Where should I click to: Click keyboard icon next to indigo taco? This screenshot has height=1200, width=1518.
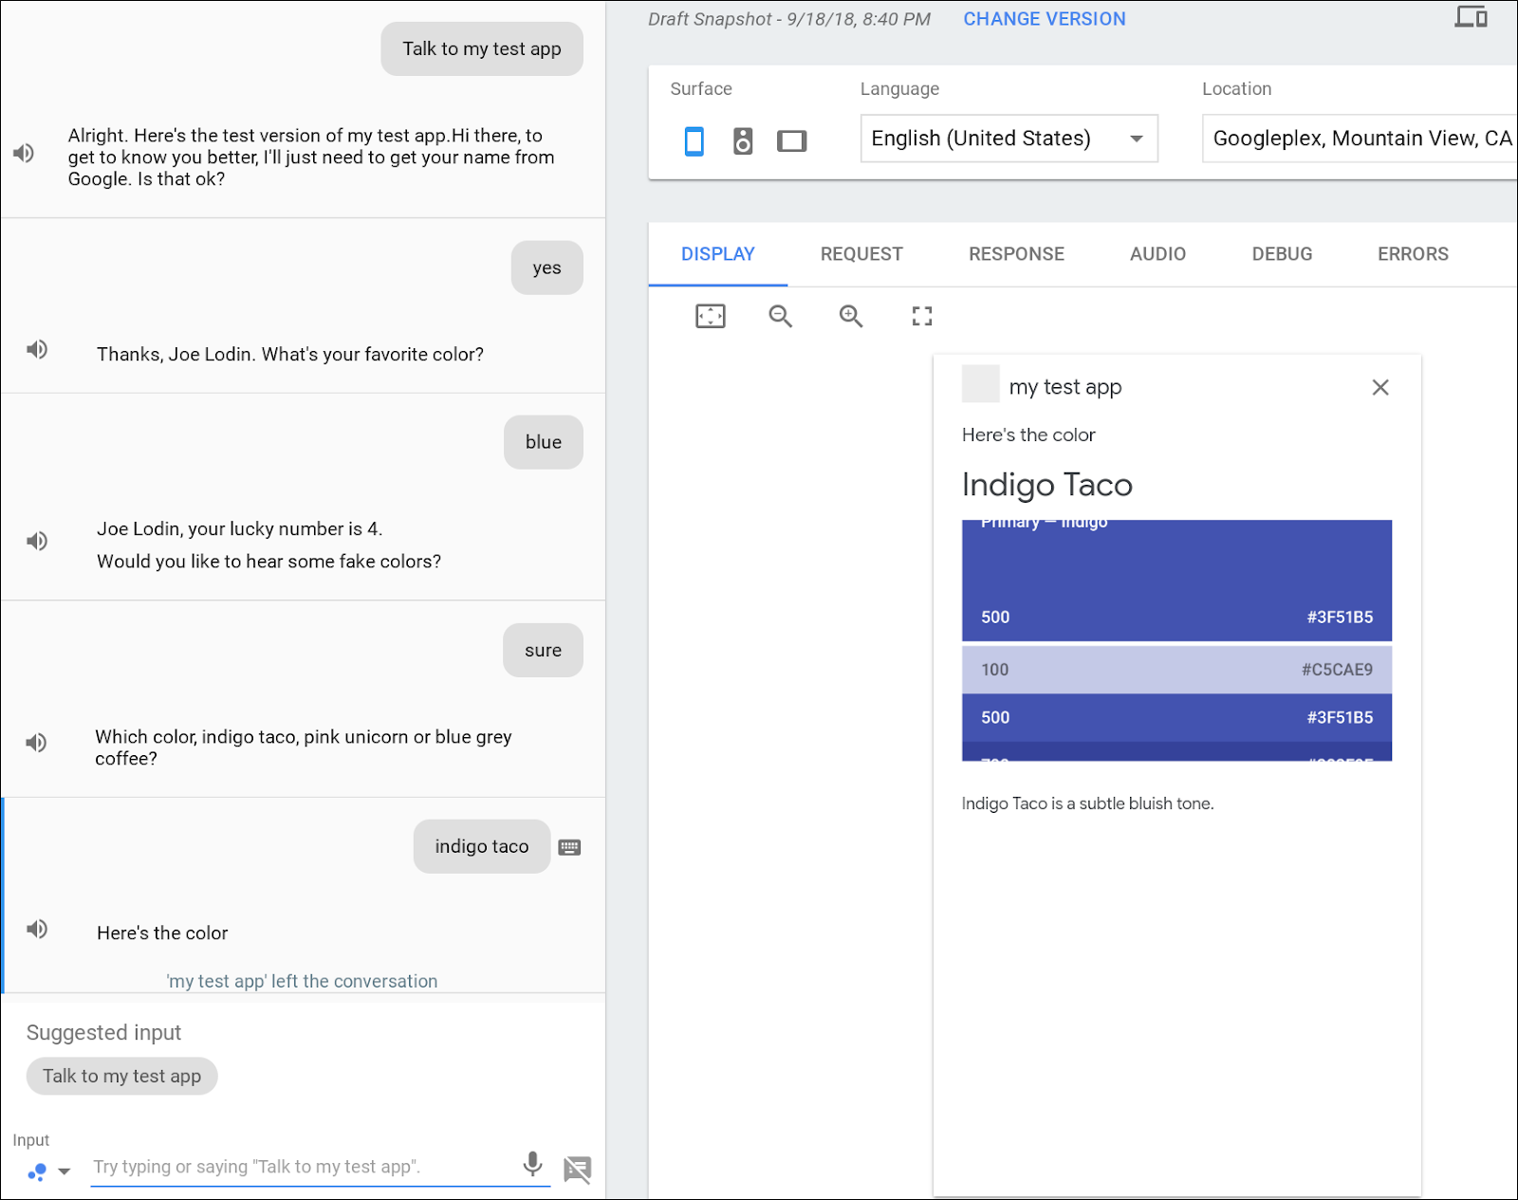[569, 847]
